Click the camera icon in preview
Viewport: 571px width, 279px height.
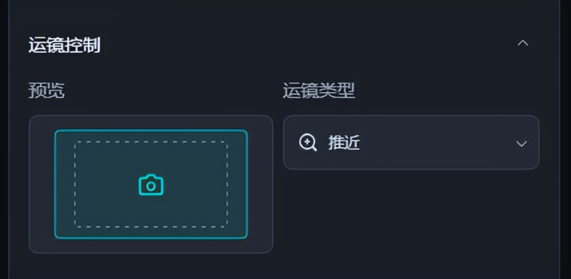click(x=151, y=185)
